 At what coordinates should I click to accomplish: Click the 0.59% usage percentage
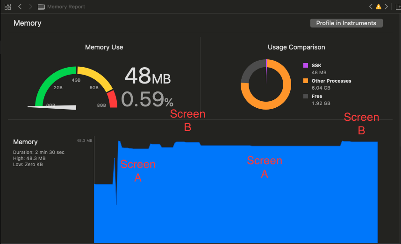coord(147,99)
